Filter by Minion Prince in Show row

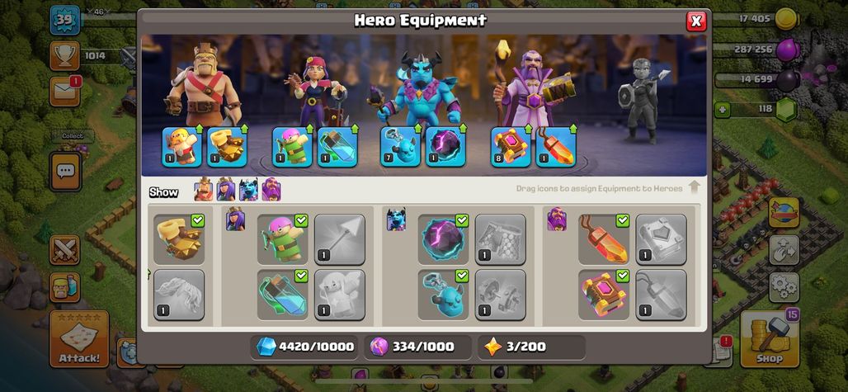click(249, 190)
